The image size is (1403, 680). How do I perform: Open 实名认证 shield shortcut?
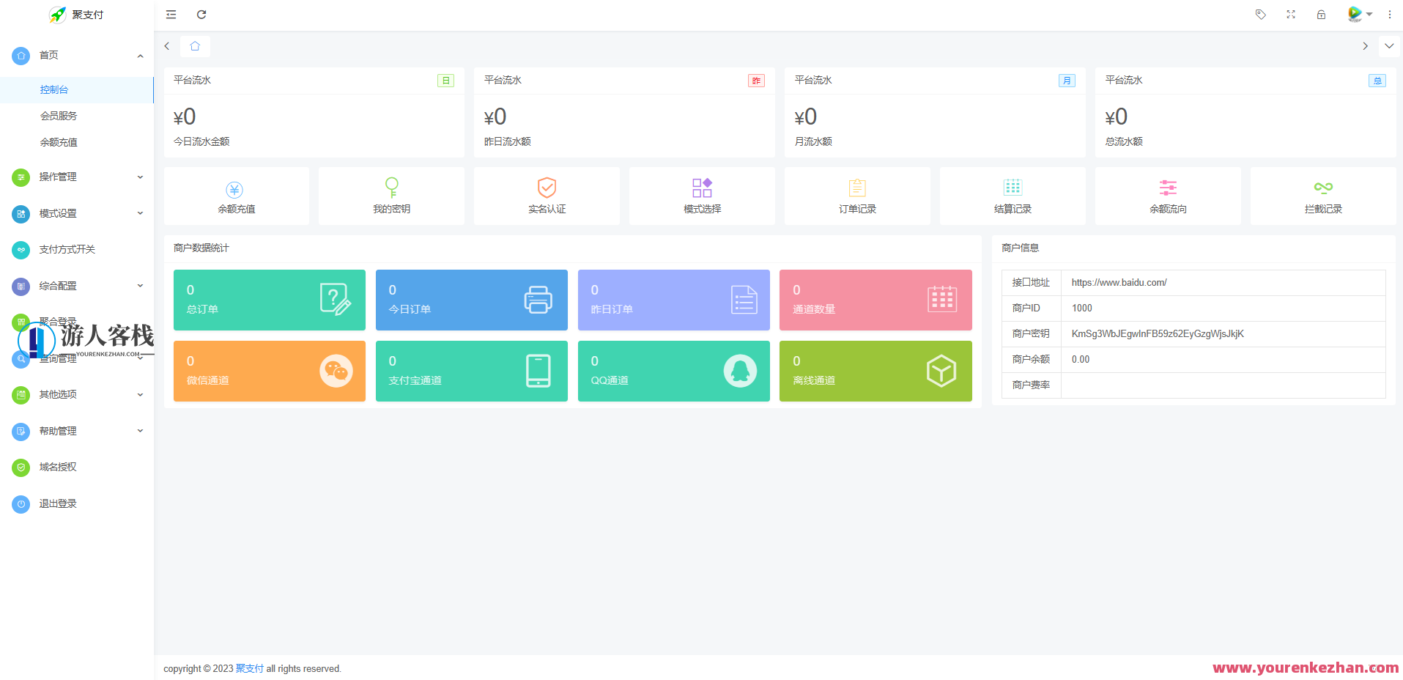[x=547, y=196]
